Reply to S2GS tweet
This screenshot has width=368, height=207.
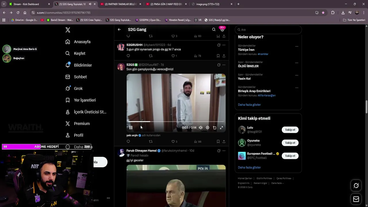[x=128, y=141]
